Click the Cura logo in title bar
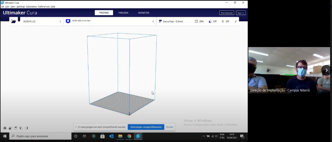 pos(2,2)
